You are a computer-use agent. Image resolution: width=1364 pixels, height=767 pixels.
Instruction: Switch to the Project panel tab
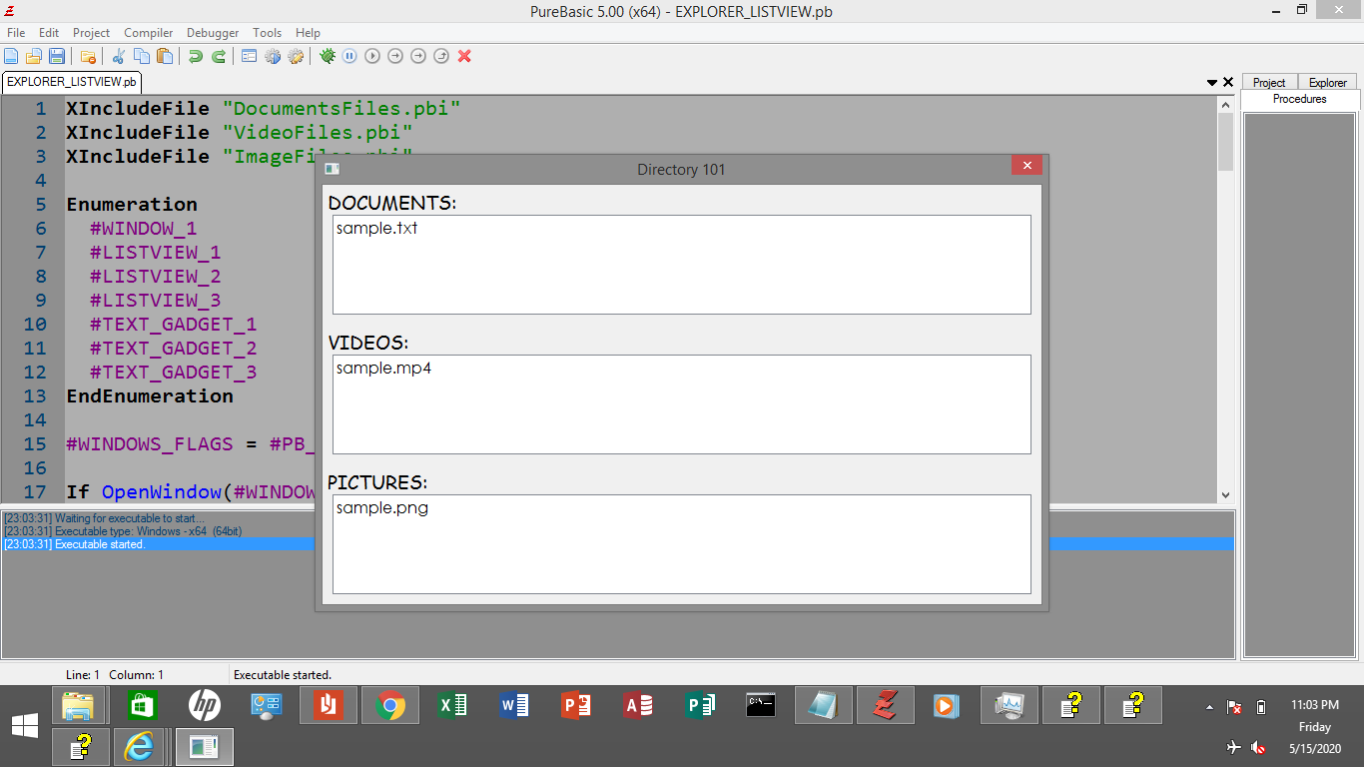coord(1269,83)
